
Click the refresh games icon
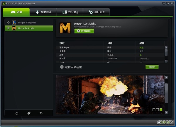[17, 113]
